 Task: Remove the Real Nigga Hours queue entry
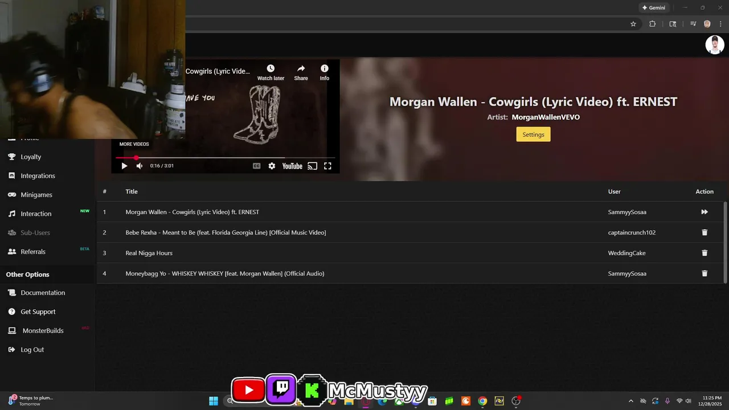click(x=705, y=253)
